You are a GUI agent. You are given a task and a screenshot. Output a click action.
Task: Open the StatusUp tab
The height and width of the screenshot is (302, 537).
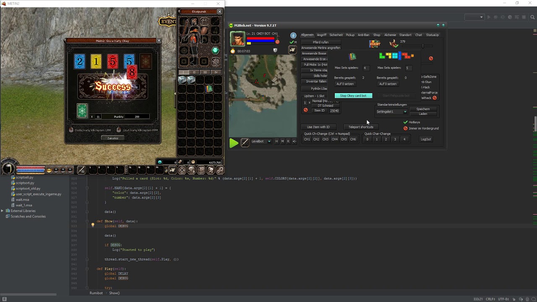(x=433, y=35)
